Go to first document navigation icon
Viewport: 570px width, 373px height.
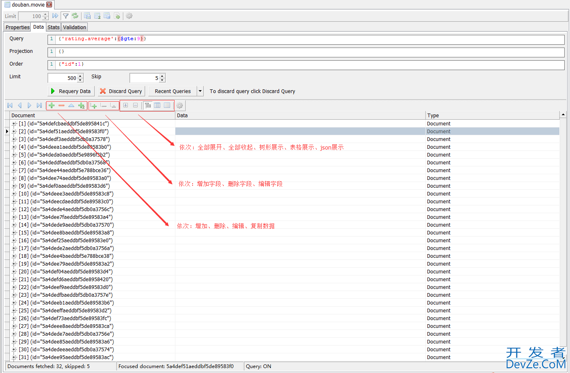click(10, 105)
